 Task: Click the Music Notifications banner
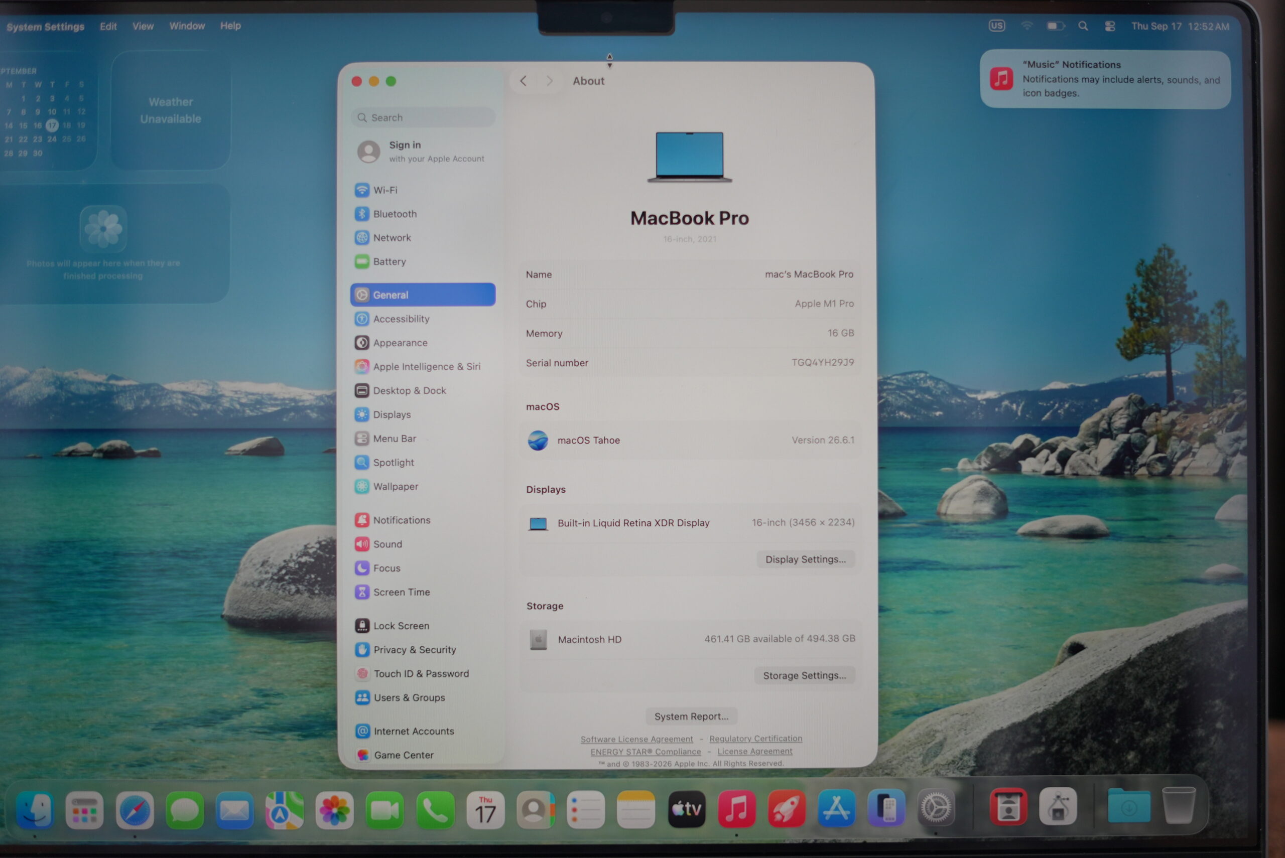pos(1105,79)
